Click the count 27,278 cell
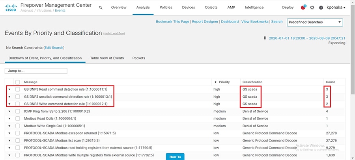355x160 pixels. [x=331, y=133]
